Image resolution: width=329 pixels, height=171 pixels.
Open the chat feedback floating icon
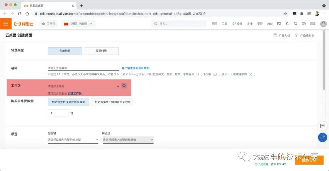coord(323,126)
